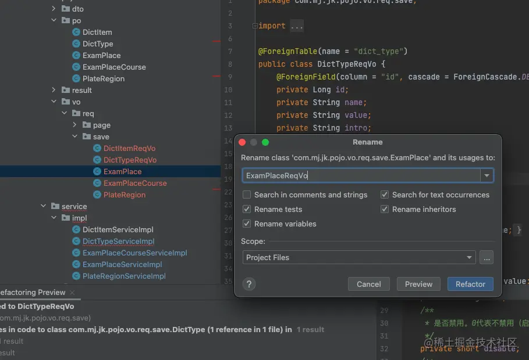Viewport: 529px width, 360px height.
Task: Click the PlateRegionServiceImpl class icon
Action: [76, 276]
